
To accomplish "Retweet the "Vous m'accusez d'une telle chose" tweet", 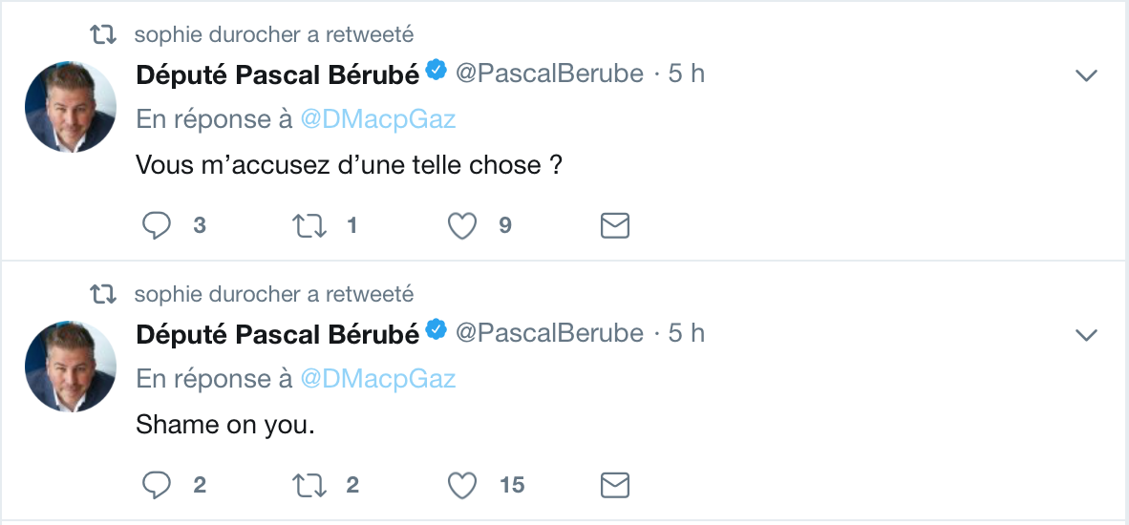I will pyautogui.click(x=309, y=226).
